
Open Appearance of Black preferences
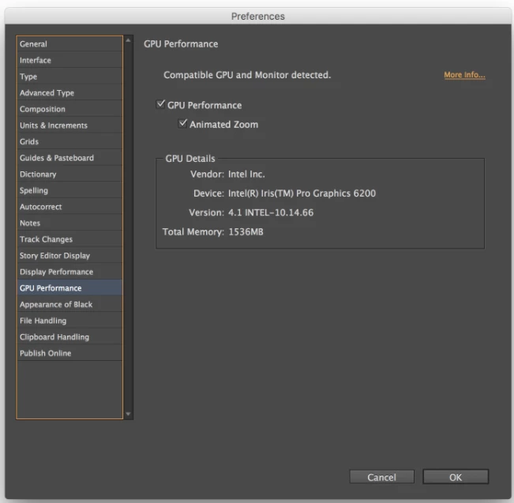tap(69, 305)
